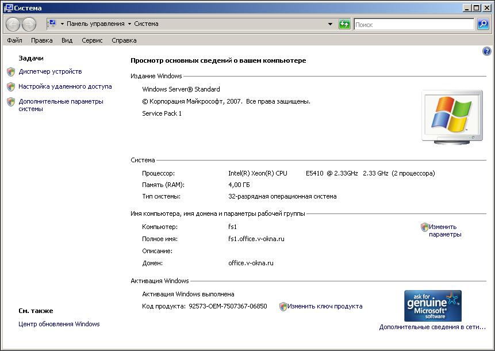
Task: Click the shield icon next to Дополнительные параметры системы
Action: [x=11, y=102]
